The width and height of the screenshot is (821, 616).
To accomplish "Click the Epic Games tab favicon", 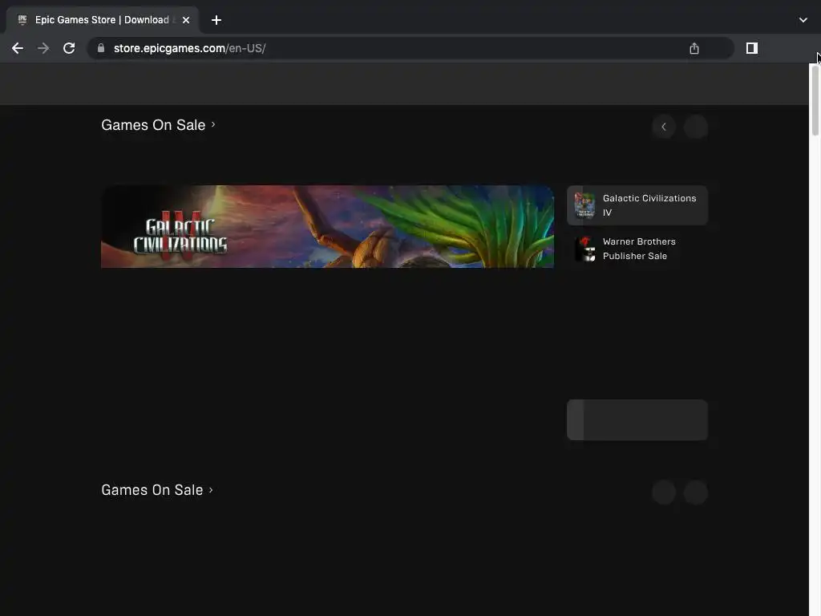I will pyautogui.click(x=22, y=20).
